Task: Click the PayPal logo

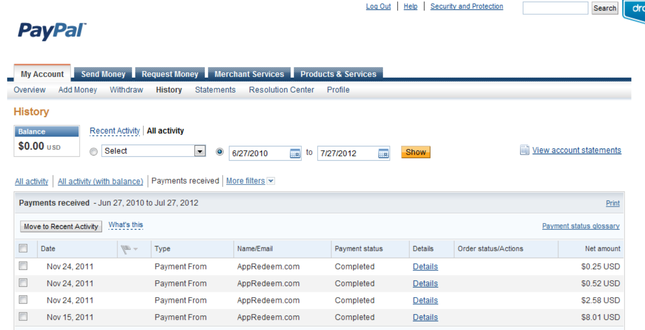Action: (52, 32)
